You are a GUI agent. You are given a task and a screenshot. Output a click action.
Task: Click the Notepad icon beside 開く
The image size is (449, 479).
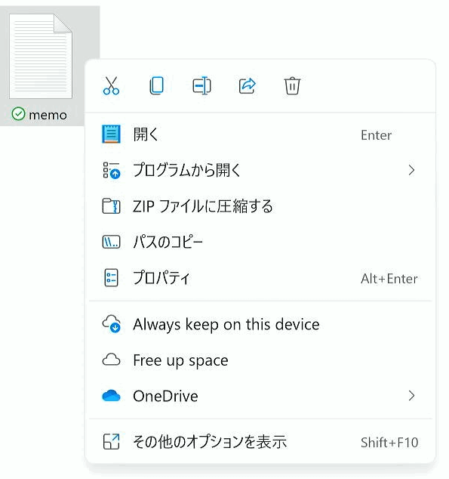pyautogui.click(x=111, y=134)
